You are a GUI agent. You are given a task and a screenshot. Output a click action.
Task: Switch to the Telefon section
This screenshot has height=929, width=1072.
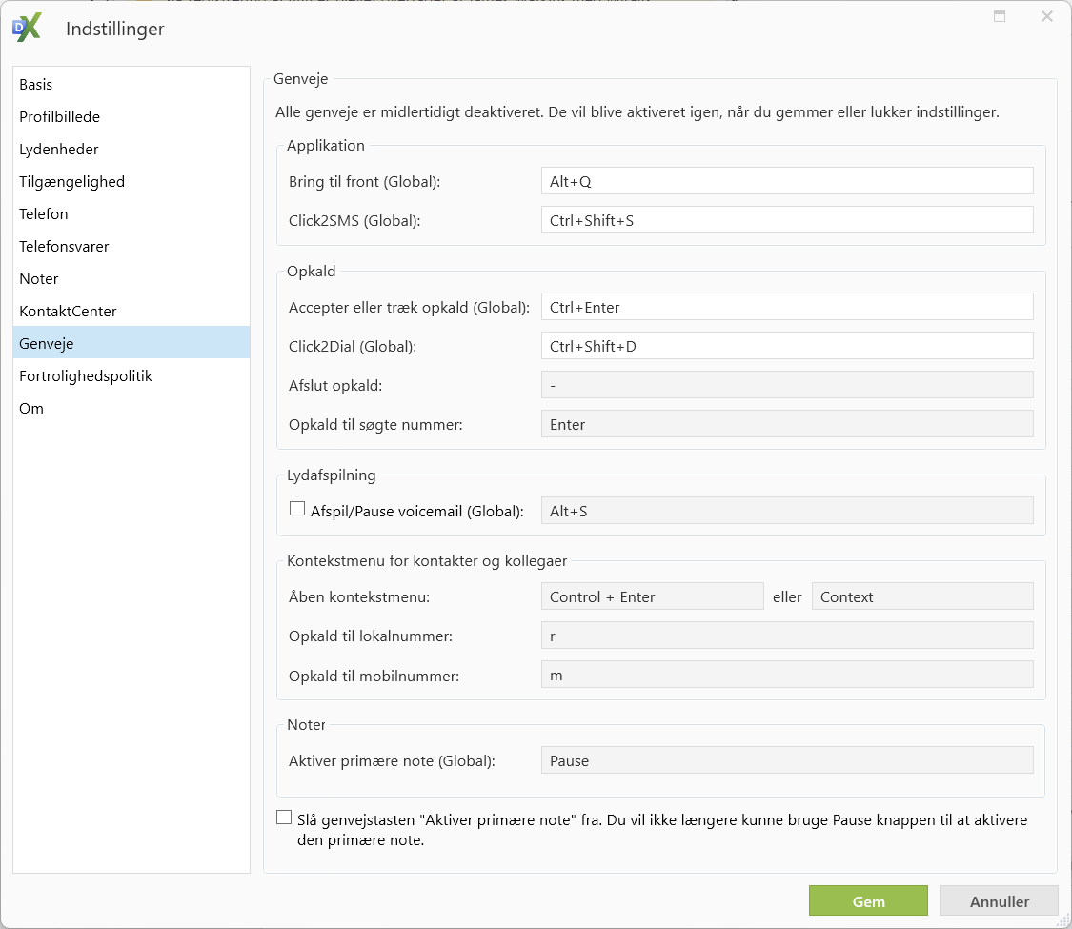[44, 214]
